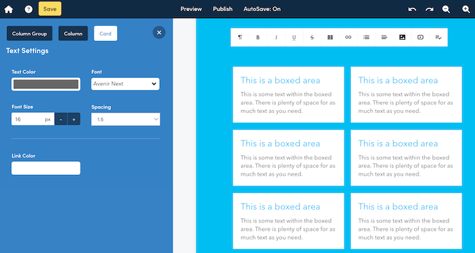Insert a table from the text toolbar
This screenshot has height=253, width=475.
330,37
